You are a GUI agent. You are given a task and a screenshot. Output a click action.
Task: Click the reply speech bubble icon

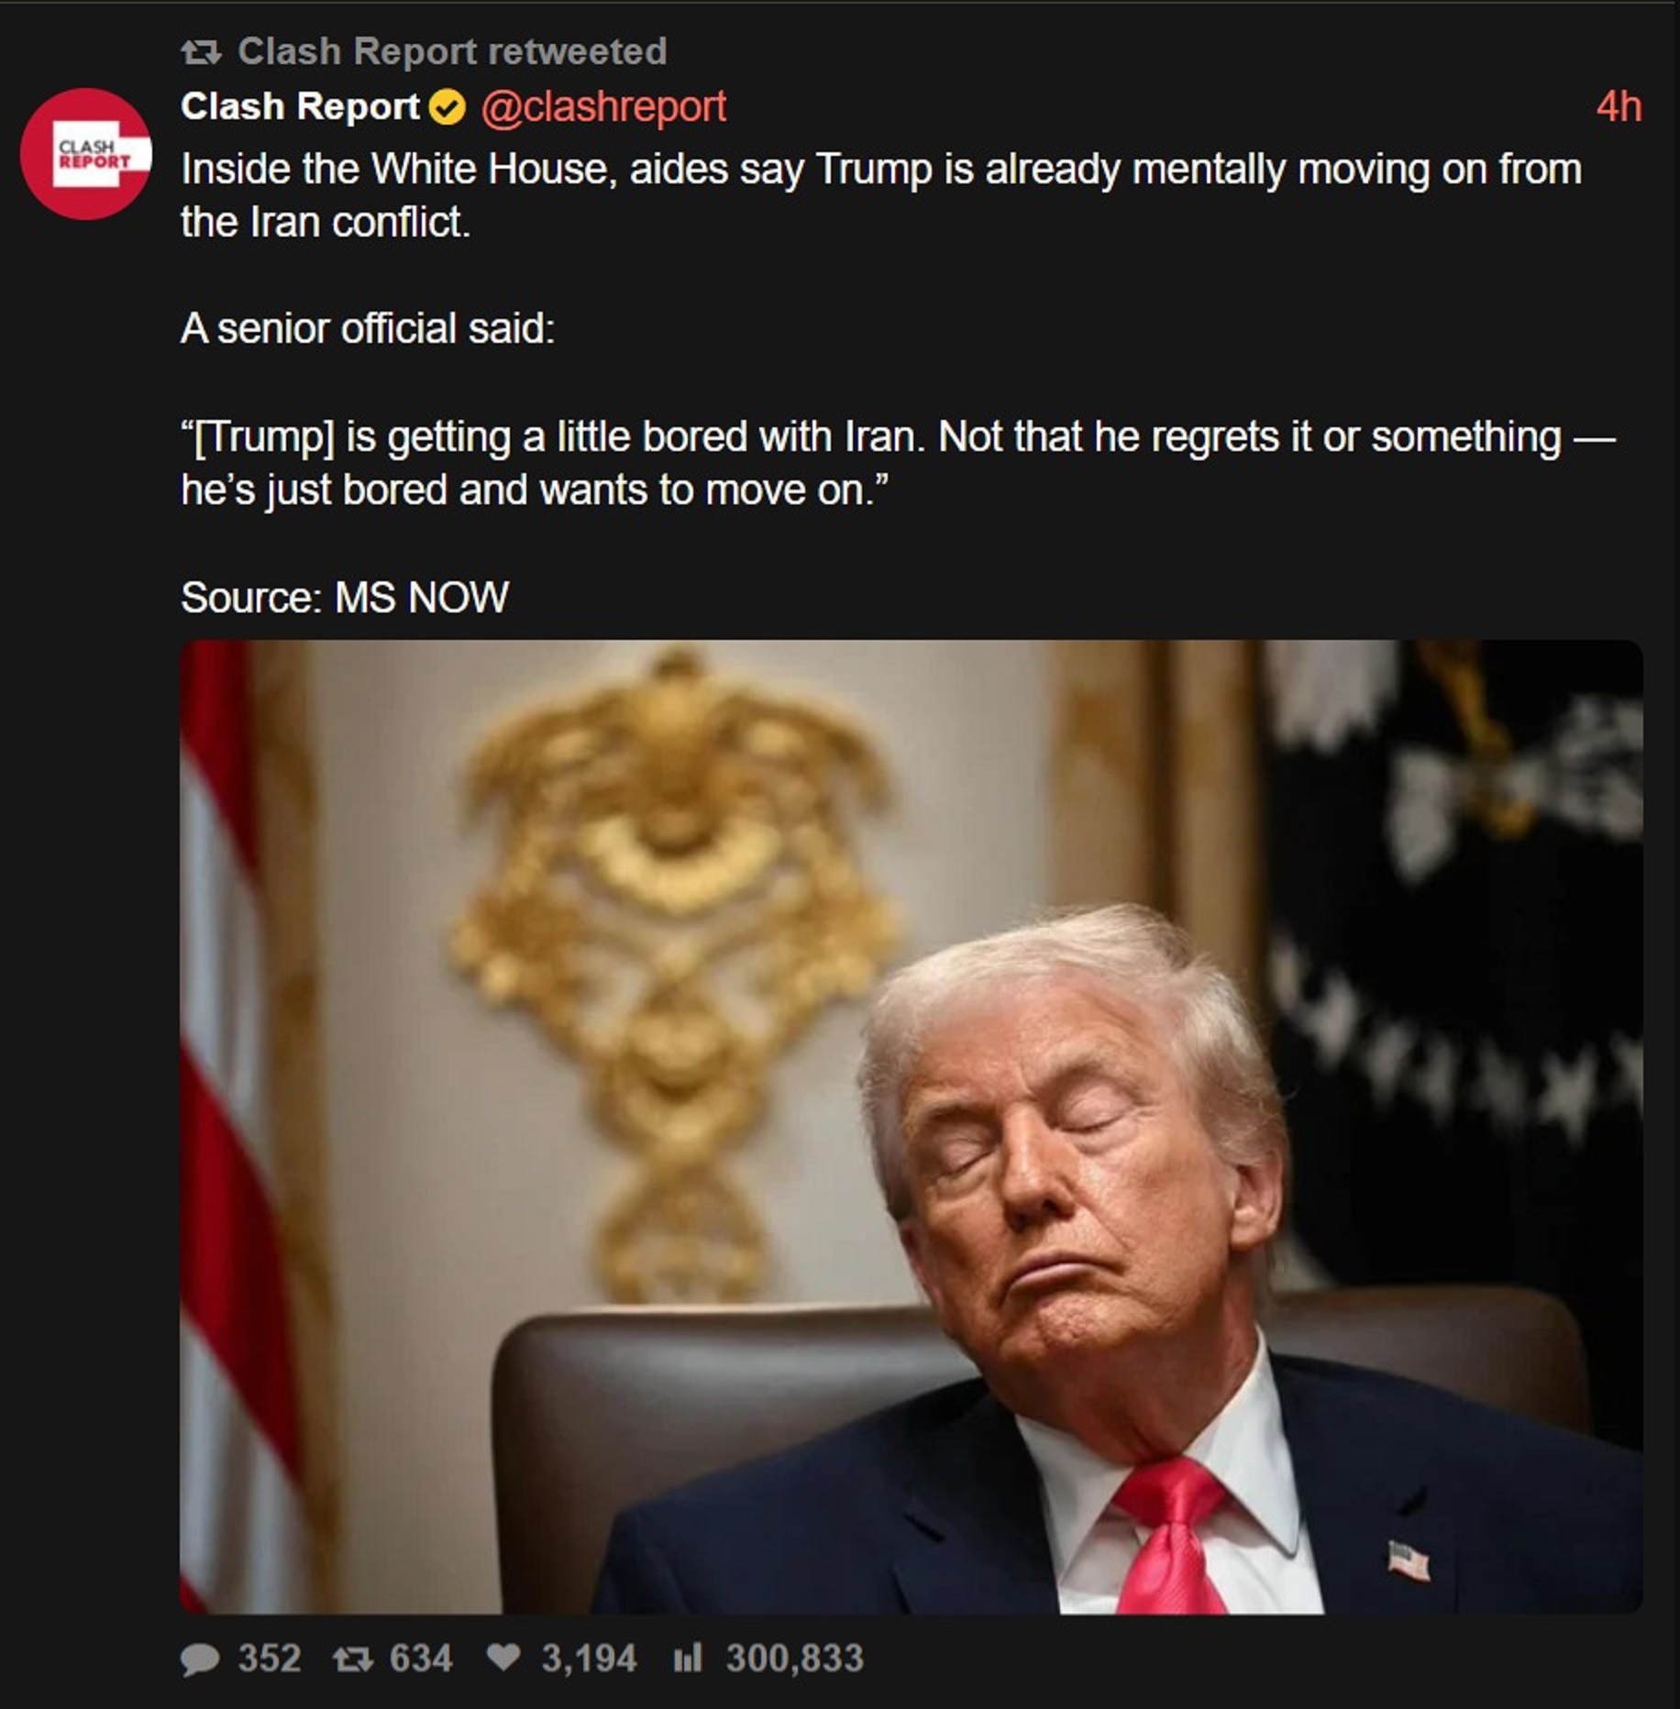click(x=200, y=1659)
